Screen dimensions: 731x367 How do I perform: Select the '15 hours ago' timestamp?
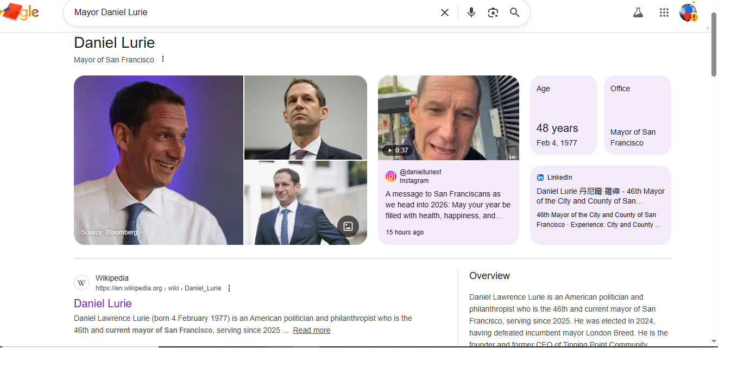(x=405, y=232)
